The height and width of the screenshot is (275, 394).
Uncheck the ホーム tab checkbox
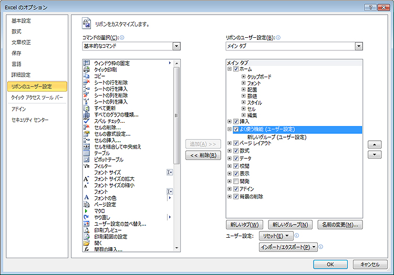pos(236,69)
